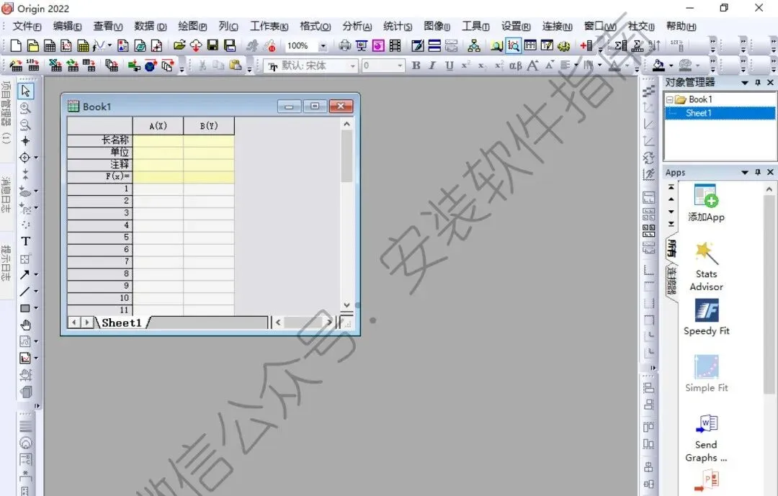Click the fill color paint bucket
This screenshot has width=778, height=496.
[x=658, y=66]
